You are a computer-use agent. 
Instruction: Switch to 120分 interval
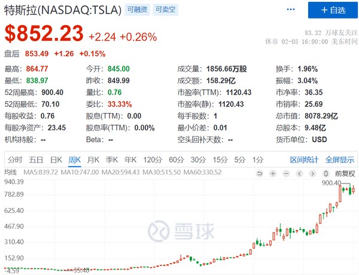[153, 160]
